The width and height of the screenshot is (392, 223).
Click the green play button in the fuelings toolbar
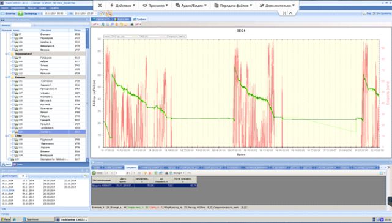point(94,173)
